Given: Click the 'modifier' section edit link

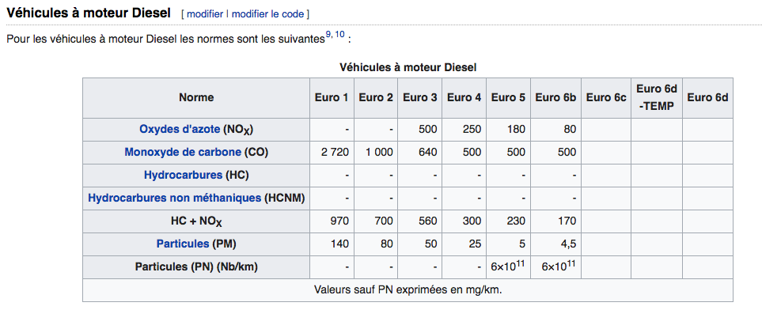Looking at the screenshot, I should pyautogui.click(x=205, y=13).
